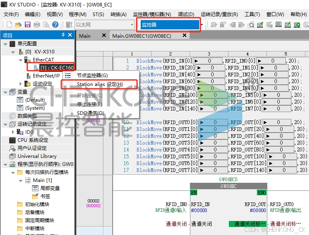The image size is (309, 235).
Task: Close the Main tab
Action: click(104, 35)
